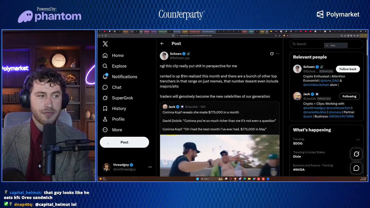Screen dimensions: 370x208
Task: Open threadguy account three-dot menu
Action: tap(150, 167)
